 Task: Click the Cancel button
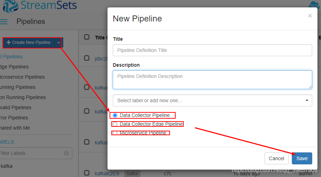(276, 158)
